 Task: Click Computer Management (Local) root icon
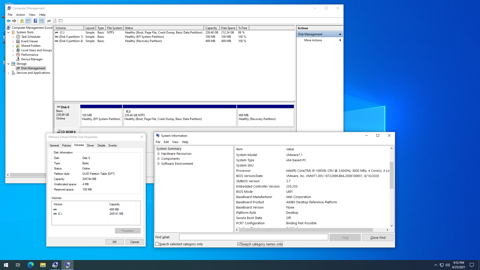[x=8, y=28]
